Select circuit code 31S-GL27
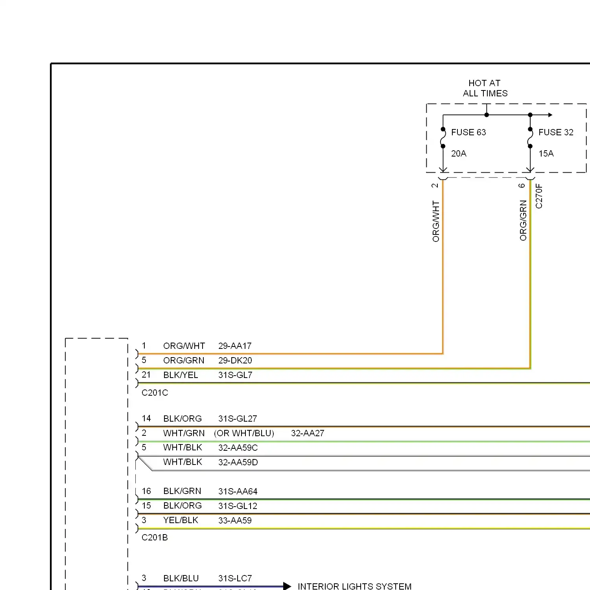Image resolution: width=590 pixels, height=590 pixels. [x=238, y=419]
